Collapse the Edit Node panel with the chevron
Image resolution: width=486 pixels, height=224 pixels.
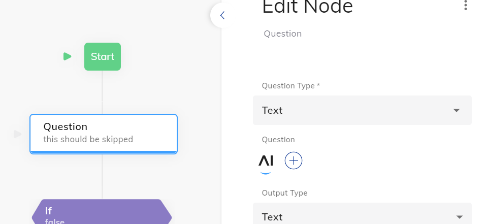pyautogui.click(x=222, y=15)
